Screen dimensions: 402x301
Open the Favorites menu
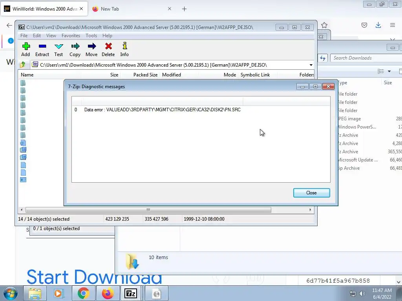coord(71,36)
